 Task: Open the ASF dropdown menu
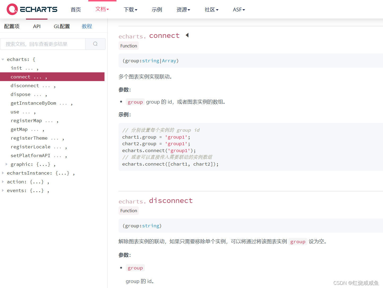click(x=238, y=9)
